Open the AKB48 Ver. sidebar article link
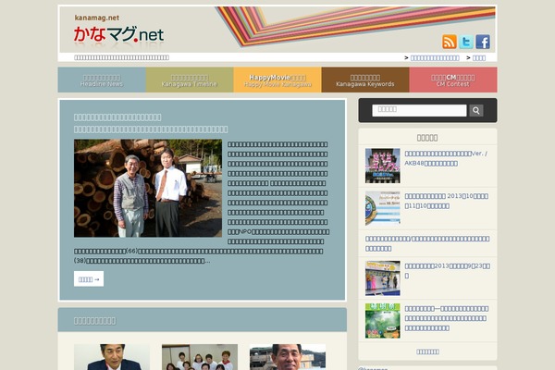Image resolution: width=555 pixels, height=370 pixels. coord(446,158)
